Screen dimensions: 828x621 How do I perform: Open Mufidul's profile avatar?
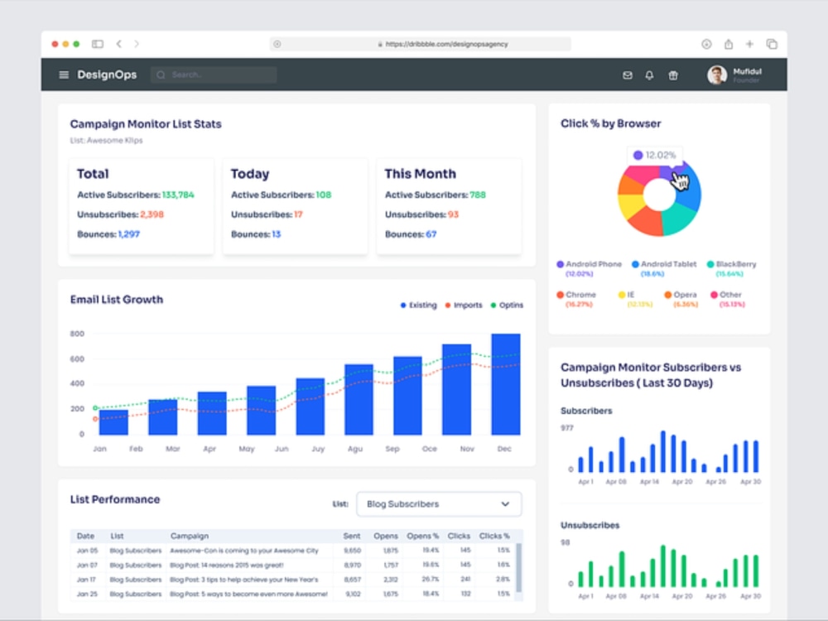pos(716,75)
